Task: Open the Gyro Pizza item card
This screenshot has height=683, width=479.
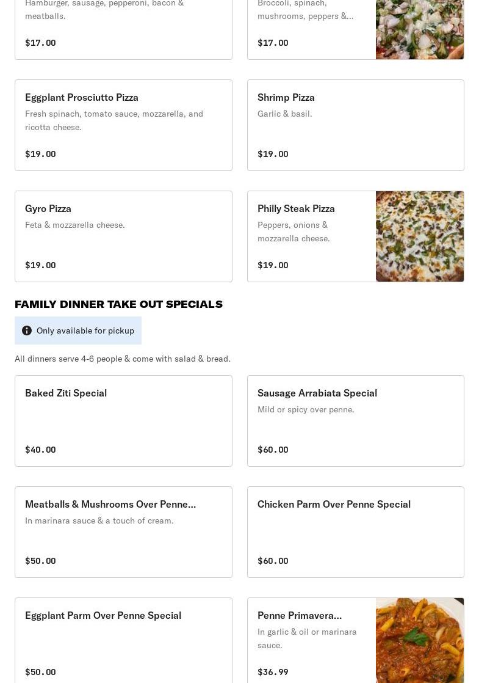Action: pyautogui.click(x=123, y=236)
